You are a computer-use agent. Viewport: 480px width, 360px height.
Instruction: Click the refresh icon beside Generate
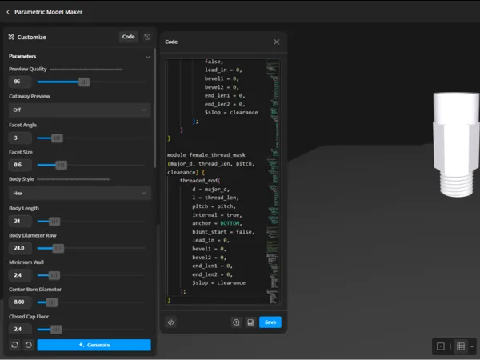pyautogui.click(x=14, y=345)
